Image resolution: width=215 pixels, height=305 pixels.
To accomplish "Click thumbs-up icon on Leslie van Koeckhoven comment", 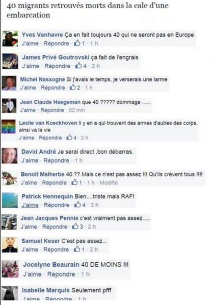I will coord(69,137).
